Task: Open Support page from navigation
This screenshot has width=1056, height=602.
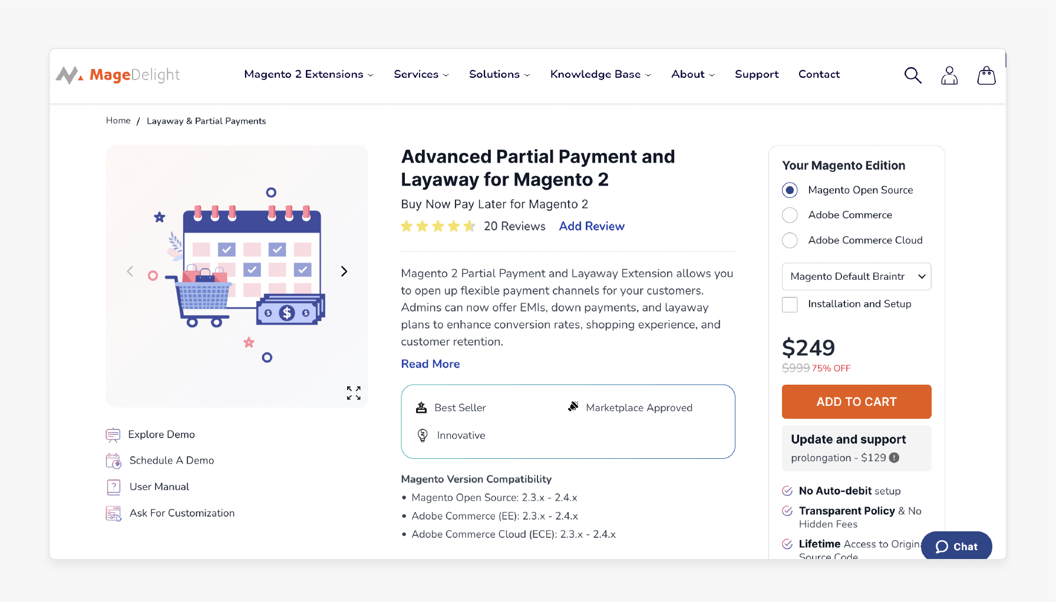Action: point(757,74)
